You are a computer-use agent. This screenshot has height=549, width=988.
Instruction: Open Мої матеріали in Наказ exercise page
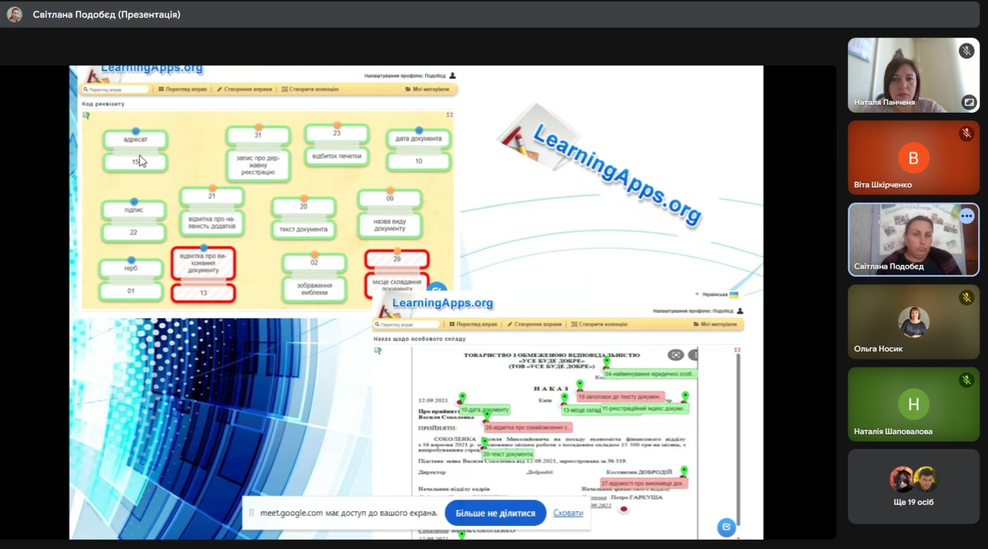(x=715, y=324)
